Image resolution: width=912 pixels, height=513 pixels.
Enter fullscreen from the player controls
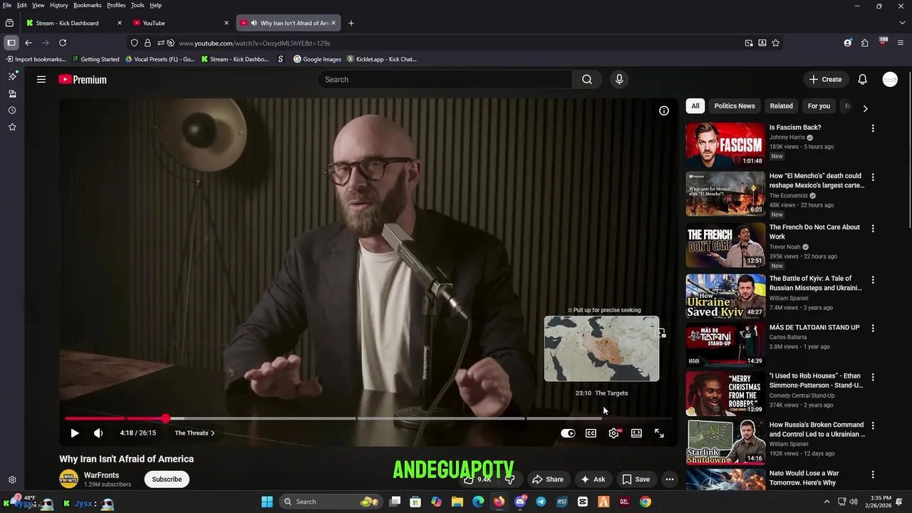point(659,433)
